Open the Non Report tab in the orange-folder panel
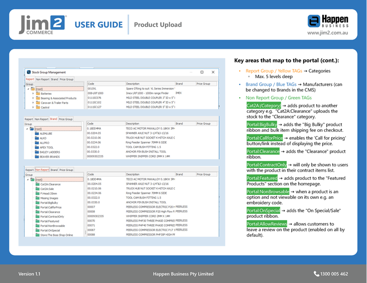 pyautogui.click(x=42, y=79)
